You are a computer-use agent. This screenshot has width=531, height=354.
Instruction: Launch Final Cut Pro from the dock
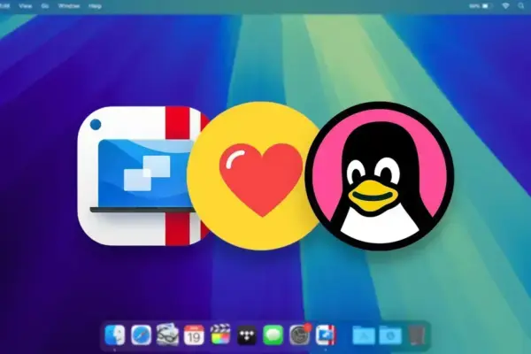coord(220,335)
